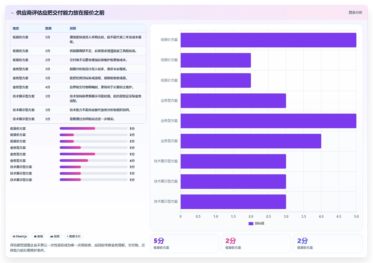The image size is (373, 263).
Task: Click x-axis tick label 3.5
Action: point(304,216)
